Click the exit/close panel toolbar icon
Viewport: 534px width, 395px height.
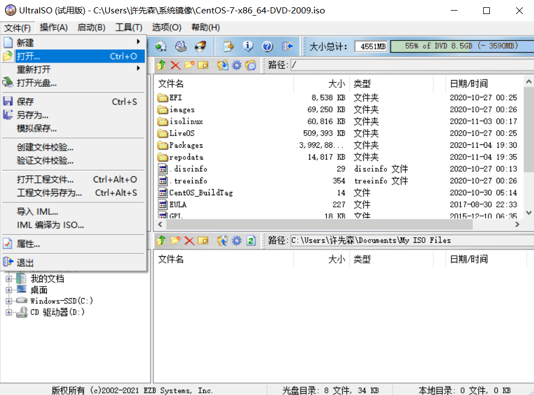pos(288,46)
